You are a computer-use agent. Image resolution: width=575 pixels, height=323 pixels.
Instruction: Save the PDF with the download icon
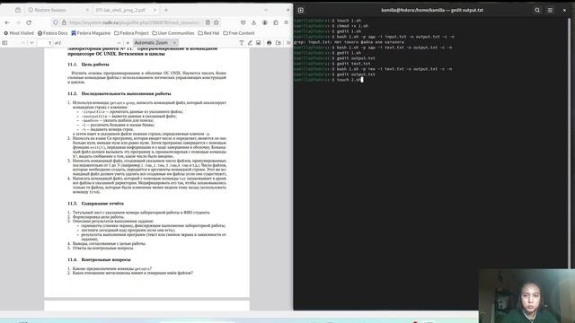tap(279, 43)
